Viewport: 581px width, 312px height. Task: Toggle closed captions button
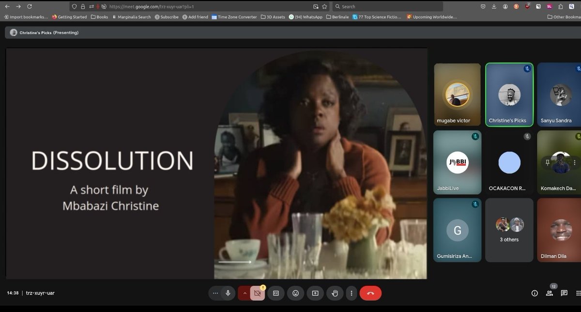point(276,293)
